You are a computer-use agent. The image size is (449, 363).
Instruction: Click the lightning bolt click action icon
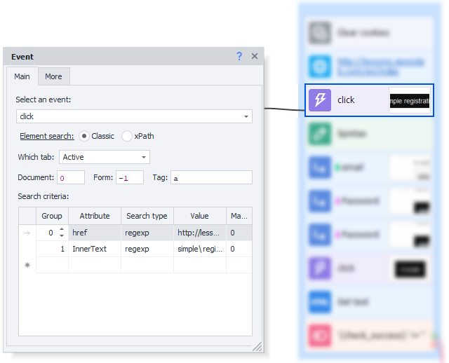(x=320, y=100)
